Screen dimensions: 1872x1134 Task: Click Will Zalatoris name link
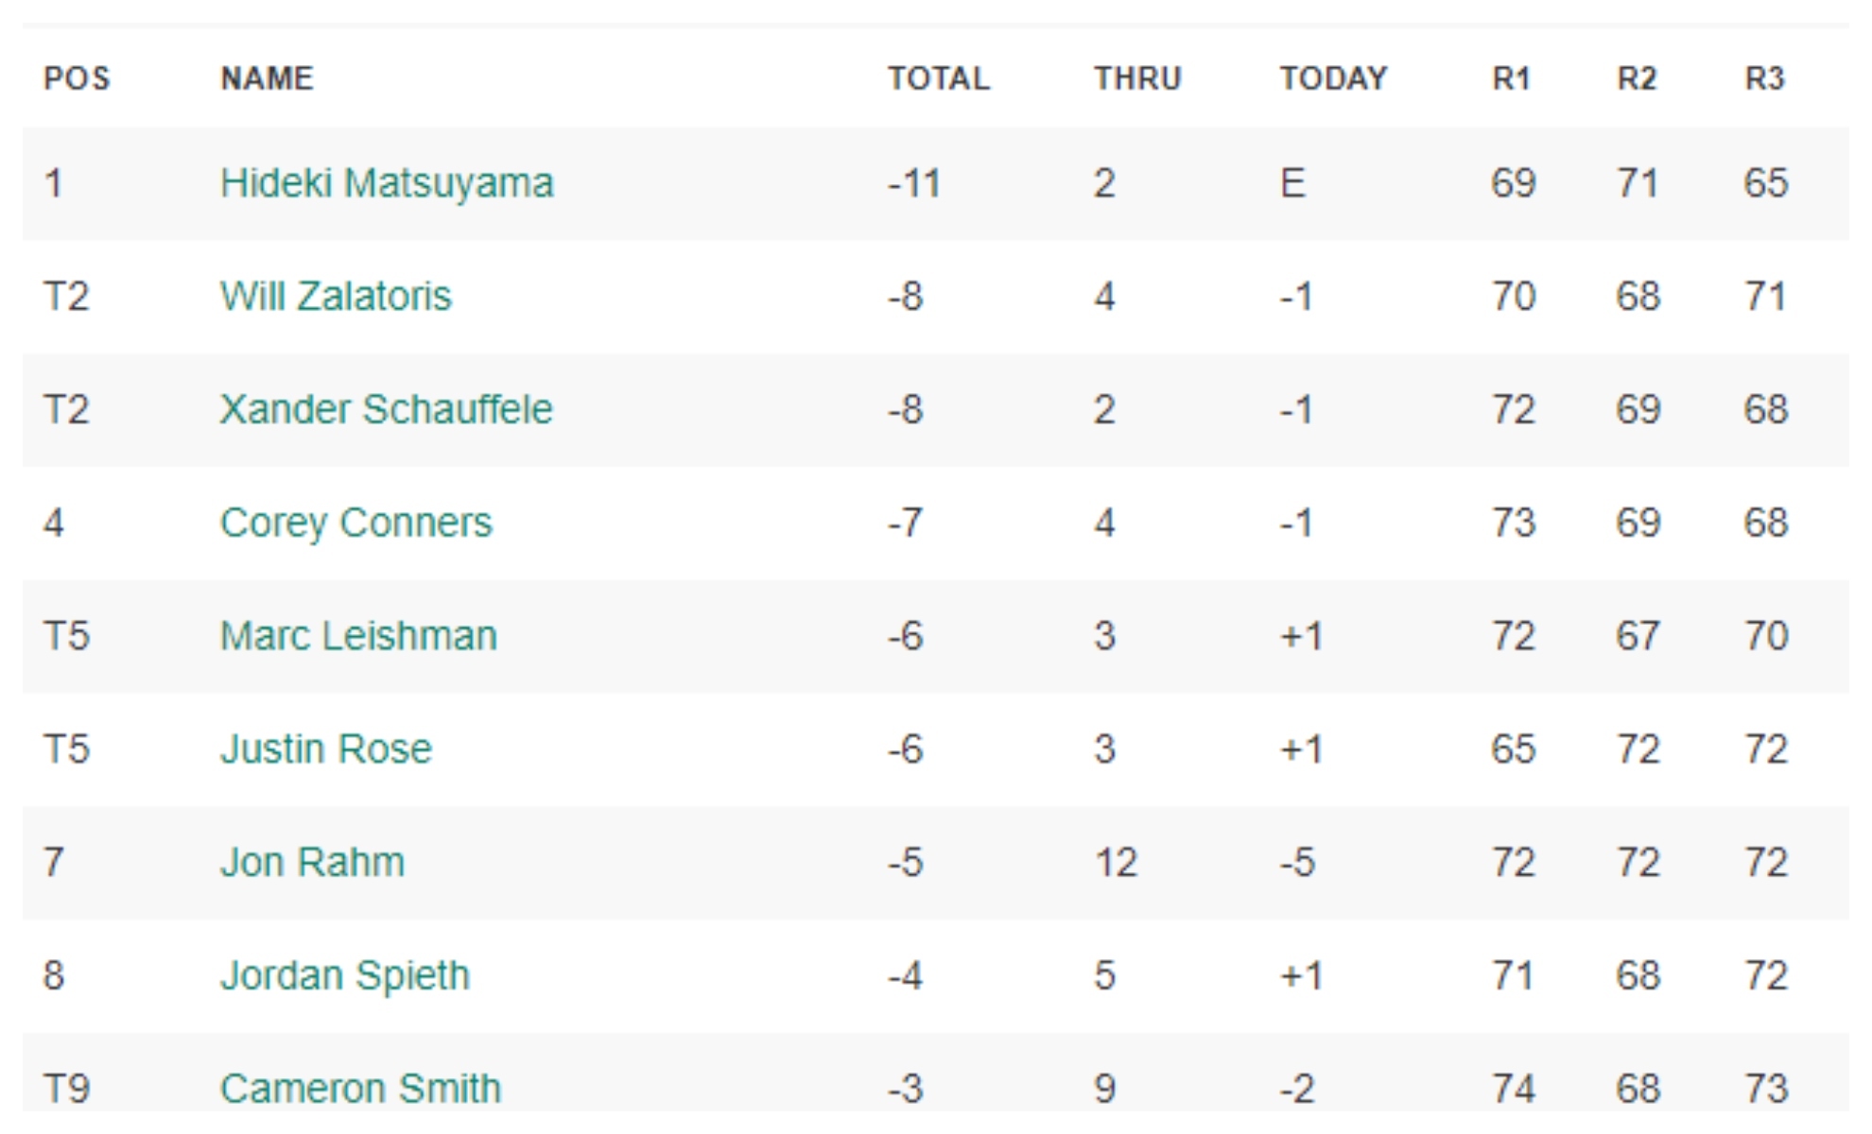pos(336,297)
